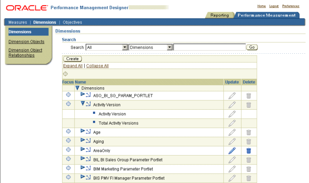Update BIM Marketing Parameter Portlet
Screen dimensions: 309x183
tap(232, 169)
